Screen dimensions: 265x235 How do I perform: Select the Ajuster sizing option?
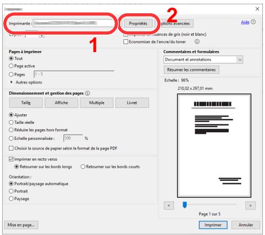pyautogui.click(x=11, y=115)
